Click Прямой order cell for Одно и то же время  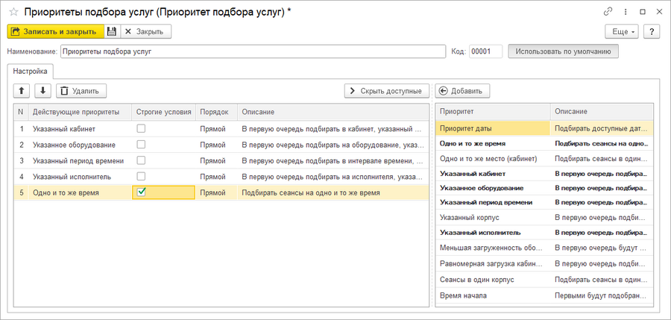click(x=216, y=192)
